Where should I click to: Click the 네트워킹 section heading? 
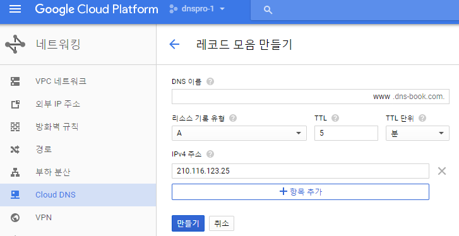coord(58,44)
